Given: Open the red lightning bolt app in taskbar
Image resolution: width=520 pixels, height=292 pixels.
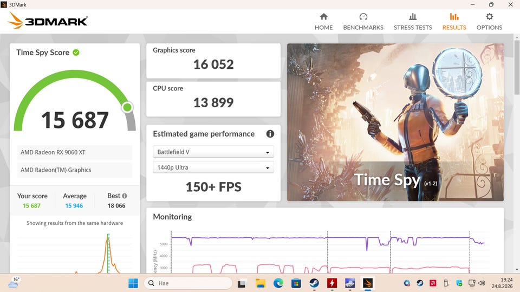Looking at the screenshot, I should 332,283.
